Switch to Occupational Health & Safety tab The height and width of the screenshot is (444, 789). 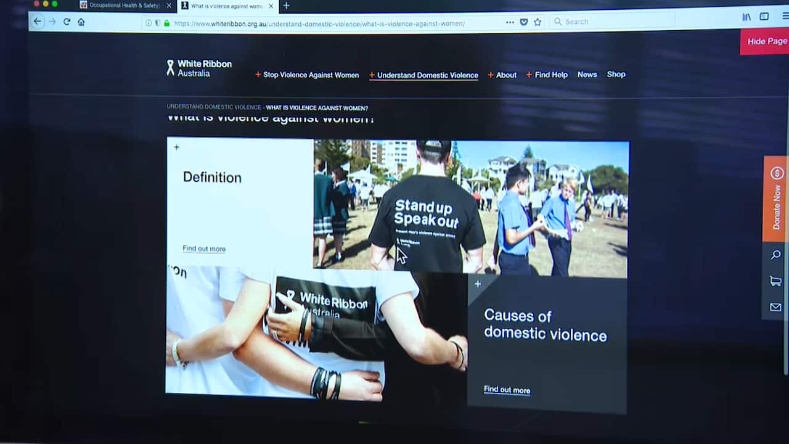pos(123,6)
